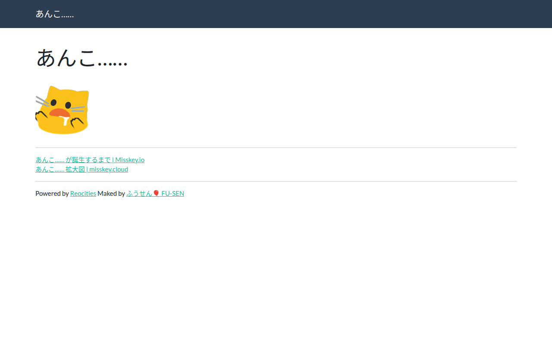Viewport: 552px width, 345px height.
Task: Click the 'Maked by' footer text
Action: (x=111, y=193)
